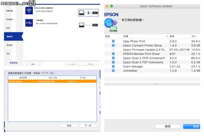204x136 pixels.
Task: Click the Epson Connect Printer Setup name text
Action: [143, 46]
